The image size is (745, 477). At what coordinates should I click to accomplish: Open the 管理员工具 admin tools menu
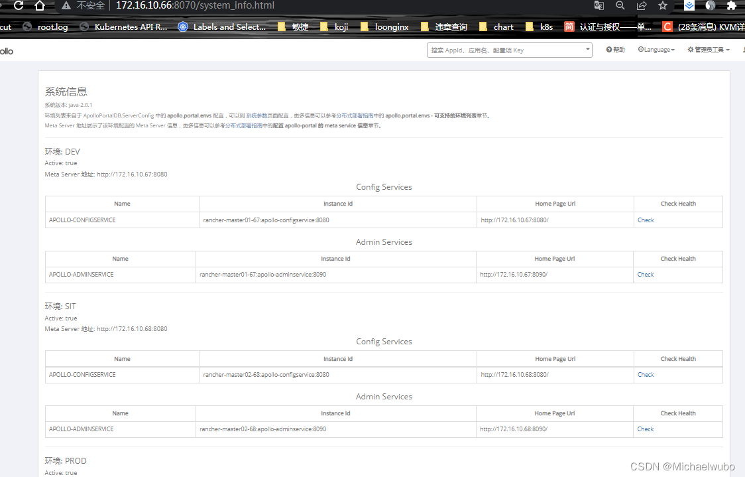[x=709, y=50]
